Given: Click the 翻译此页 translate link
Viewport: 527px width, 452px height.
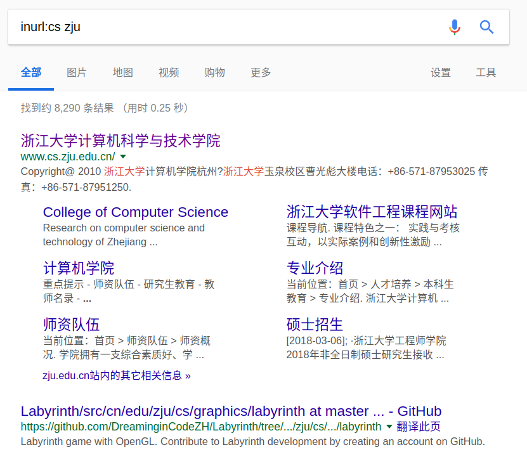Looking at the screenshot, I should pyautogui.click(x=419, y=427).
